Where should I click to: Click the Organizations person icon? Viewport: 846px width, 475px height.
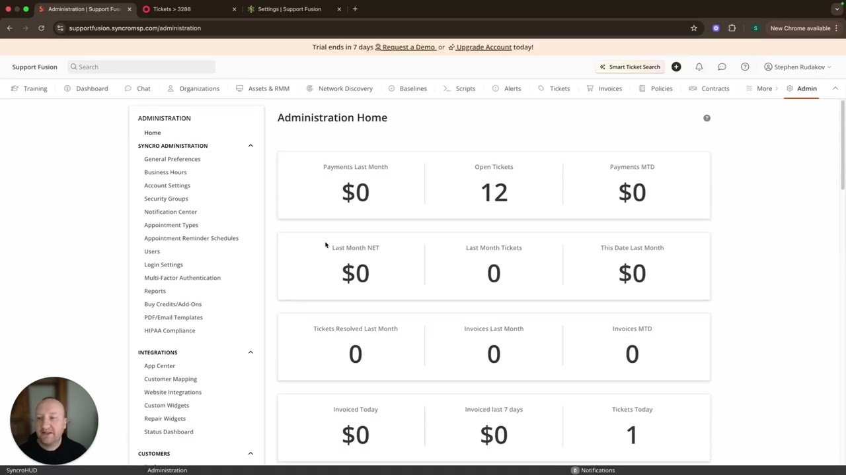point(171,88)
